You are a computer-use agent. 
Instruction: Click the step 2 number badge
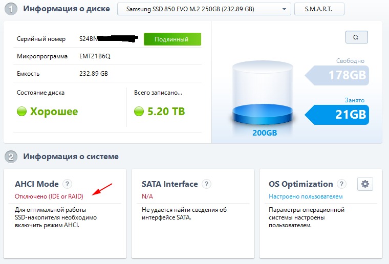coord(12,156)
